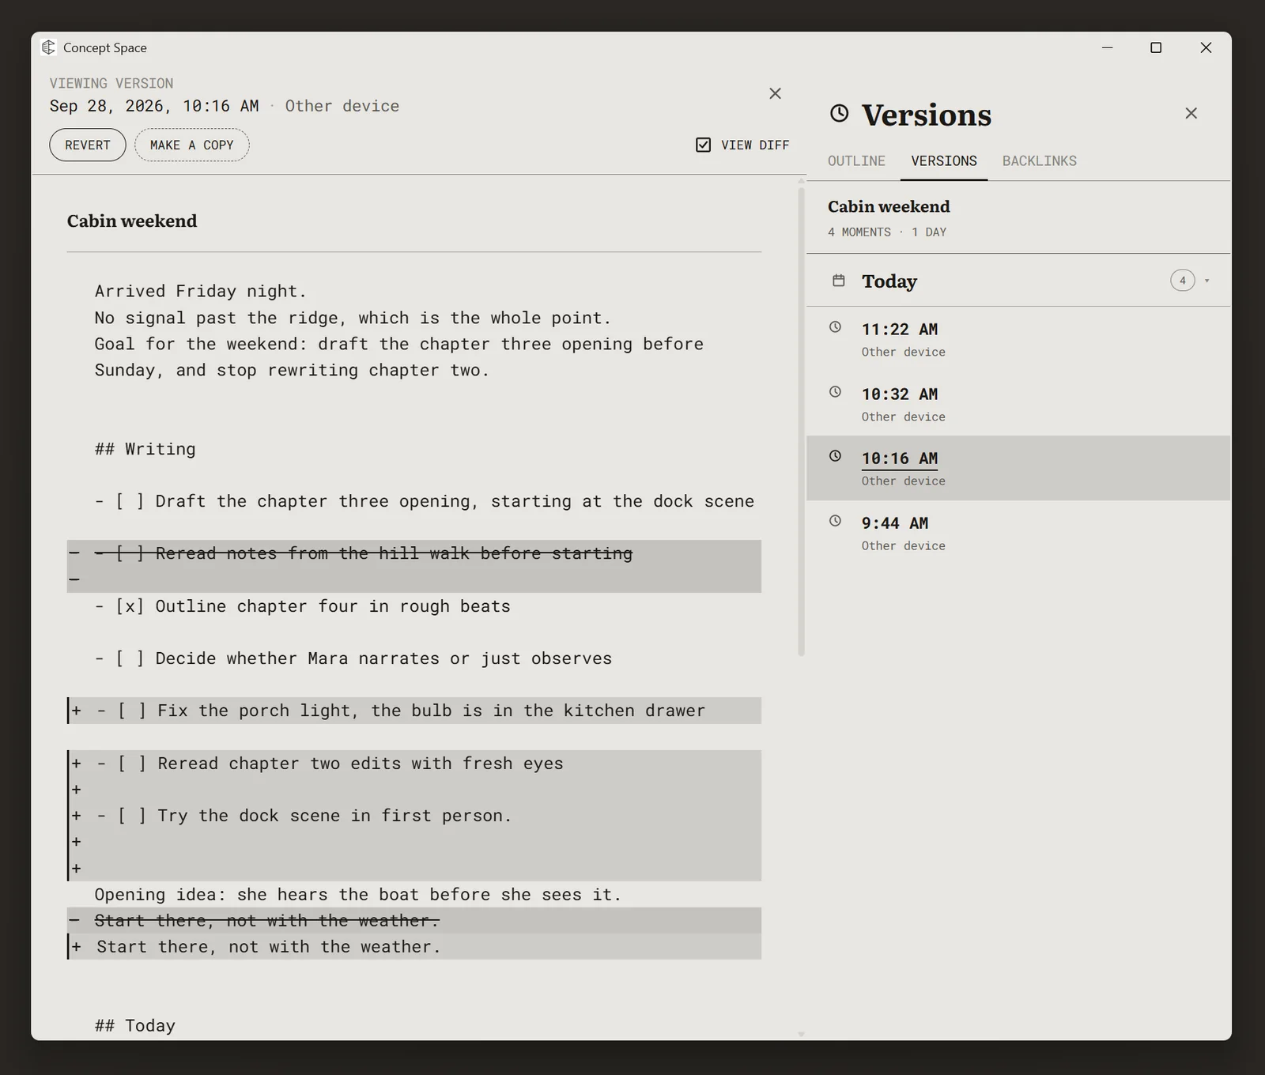
Task: Minimize the Concept Space window
Action: tap(1108, 47)
